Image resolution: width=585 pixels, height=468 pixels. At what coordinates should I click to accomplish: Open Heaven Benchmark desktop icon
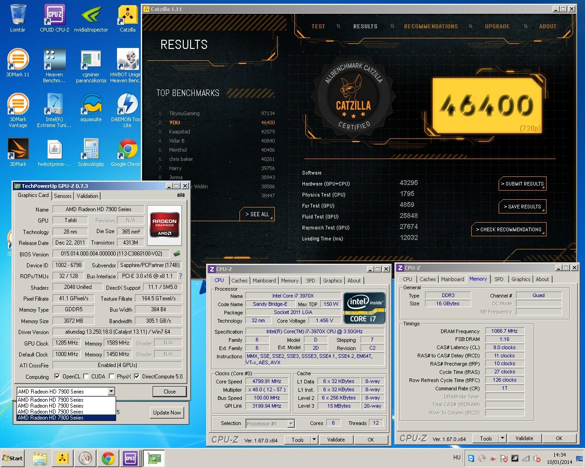point(54,66)
